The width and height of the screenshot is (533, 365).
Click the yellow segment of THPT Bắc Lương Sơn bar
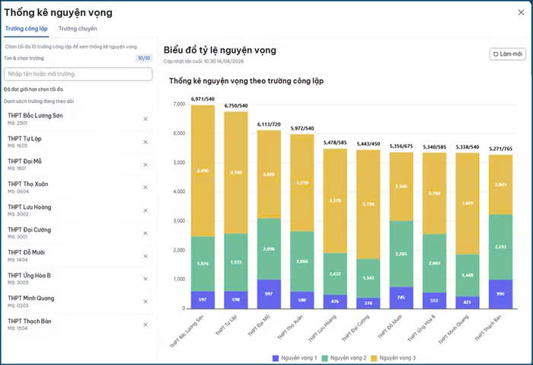tap(203, 171)
